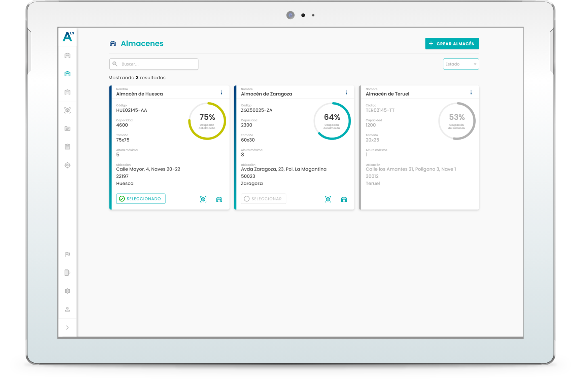Click code TER02145-TT

tap(380, 110)
